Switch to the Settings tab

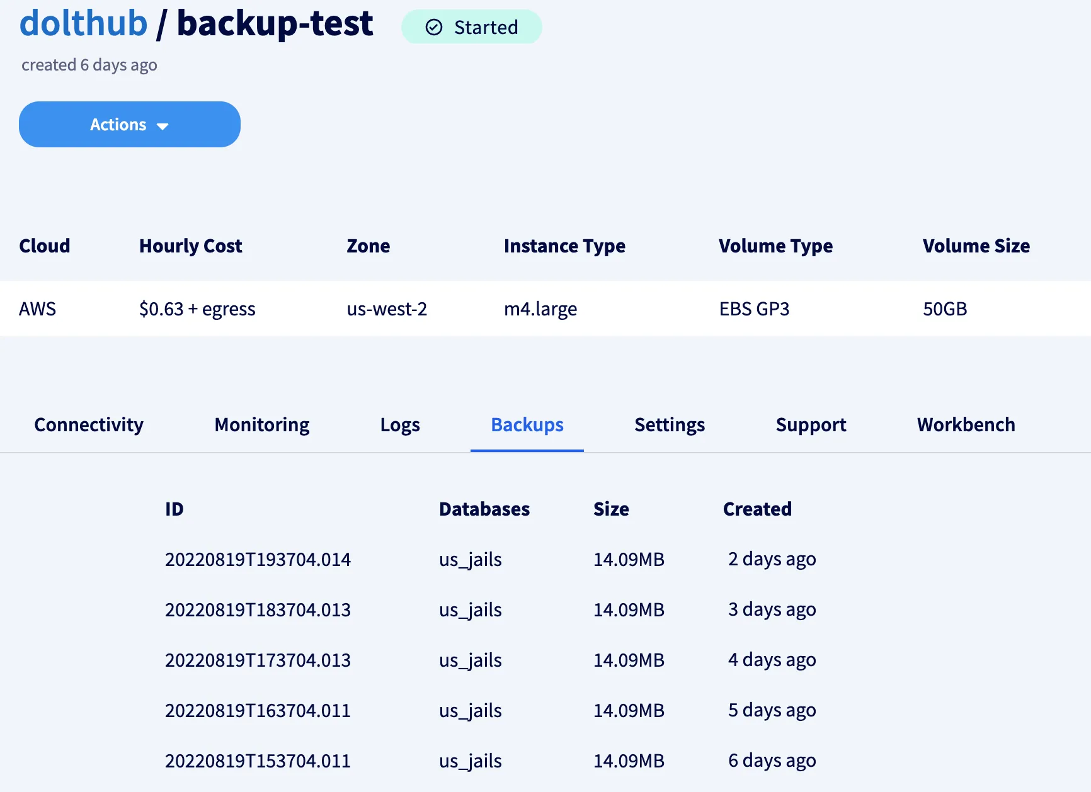(670, 424)
